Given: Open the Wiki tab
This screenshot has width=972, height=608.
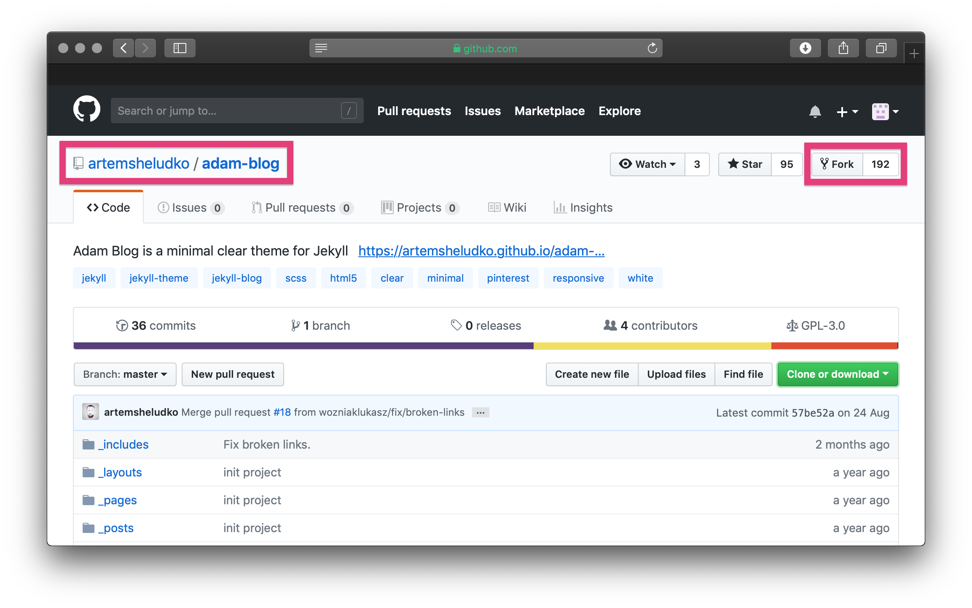Looking at the screenshot, I should (507, 207).
